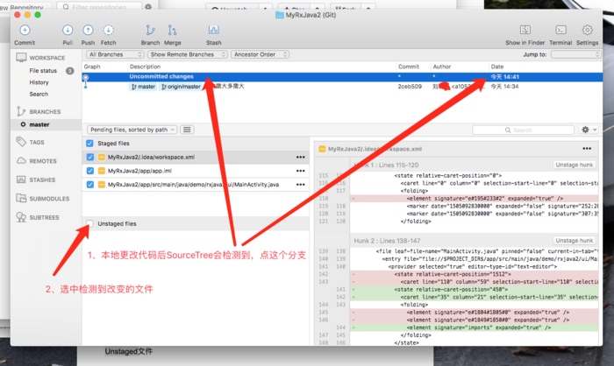
Task: Click the Merge toolbar icon
Action: click(x=172, y=30)
